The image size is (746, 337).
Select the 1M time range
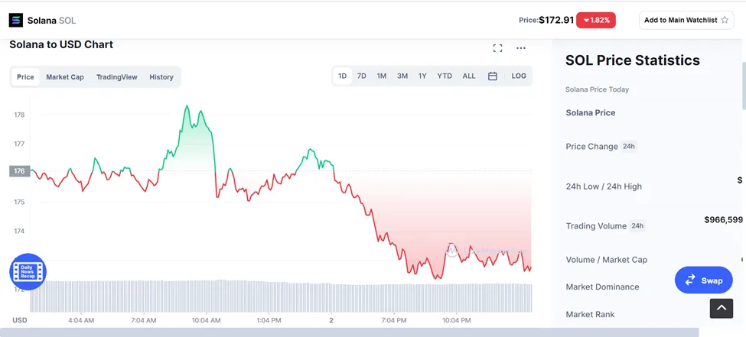(x=382, y=76)
